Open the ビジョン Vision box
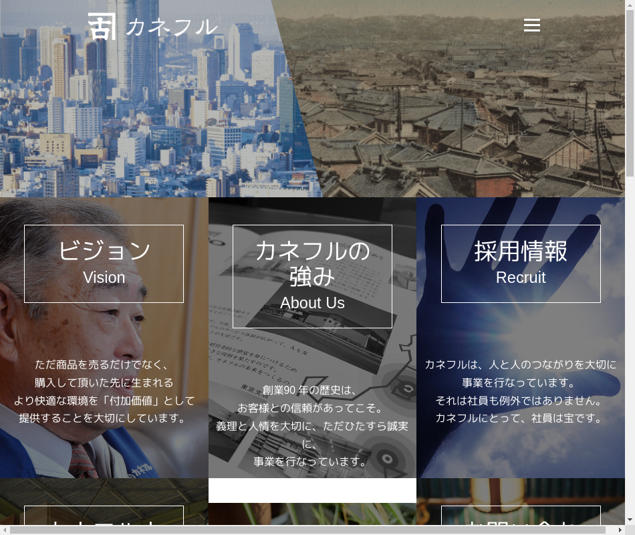635x535 pixels. coord(104,263)
